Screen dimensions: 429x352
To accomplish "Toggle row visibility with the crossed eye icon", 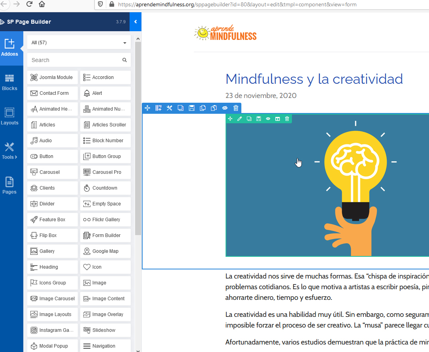I will [225, 108].
